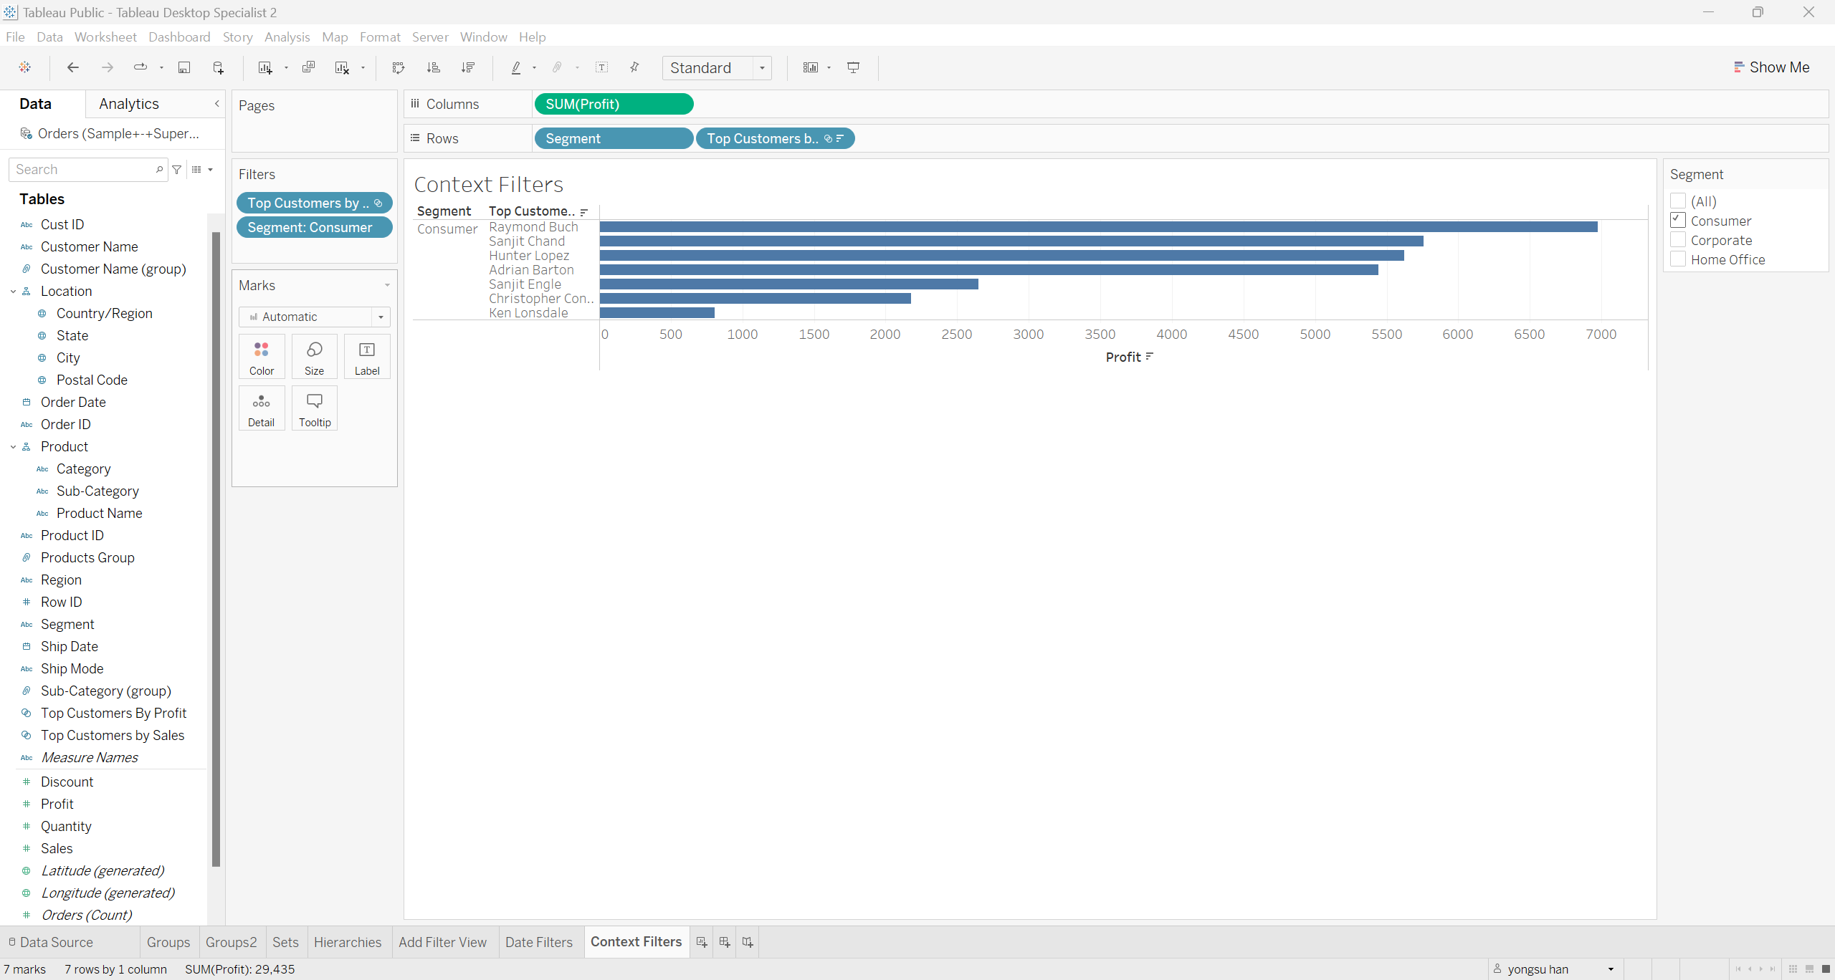1835x980 pixels.
Task: Switch to the Date Filters sheet tab
Action: tap(538, 942)
